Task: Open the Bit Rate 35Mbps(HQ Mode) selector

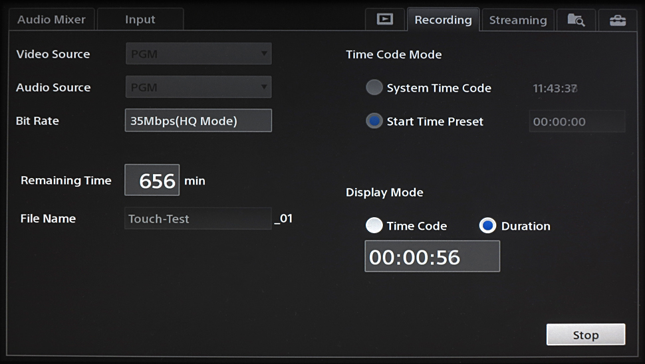Action: (x=198, y=121)
